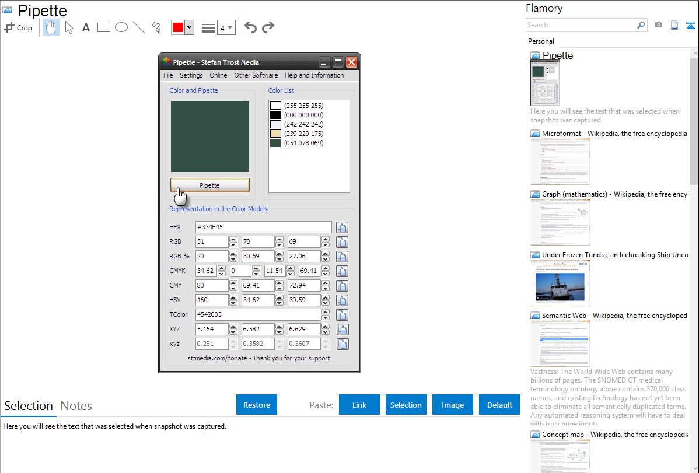Open the Pipette snapshot thumbnail
The height and width of the screenshot is (473, 699).
tap(545, 83)
